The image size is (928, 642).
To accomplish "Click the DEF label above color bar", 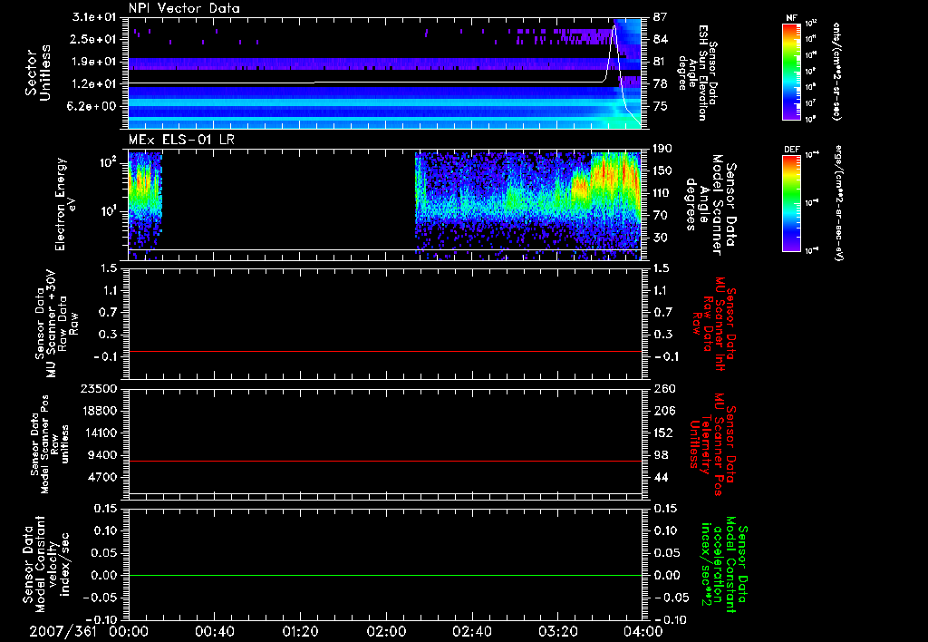I will 792,150.
